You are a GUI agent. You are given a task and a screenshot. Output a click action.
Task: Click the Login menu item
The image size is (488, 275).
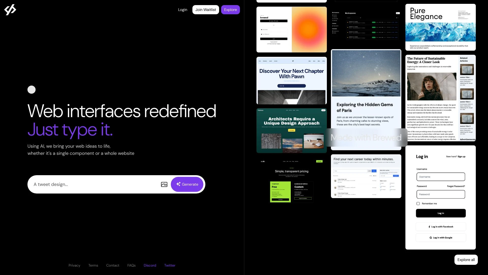(182, 9)
